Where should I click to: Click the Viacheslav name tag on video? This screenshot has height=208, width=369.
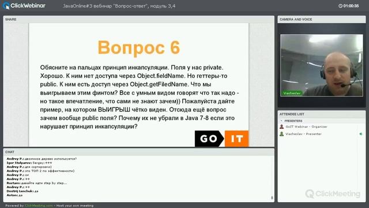[x=292, y=93]
